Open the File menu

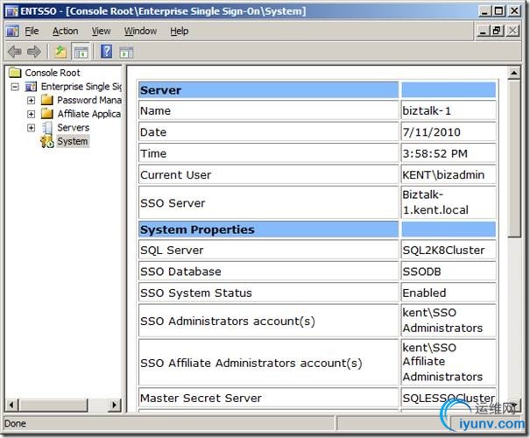pyautogui.click(x=32, y=31)
